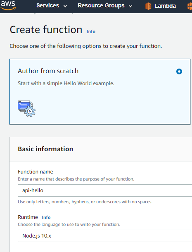This screenshot has height=252, width=192.
Task: Expand the chevron beside Services
Action: click(65, 6)
